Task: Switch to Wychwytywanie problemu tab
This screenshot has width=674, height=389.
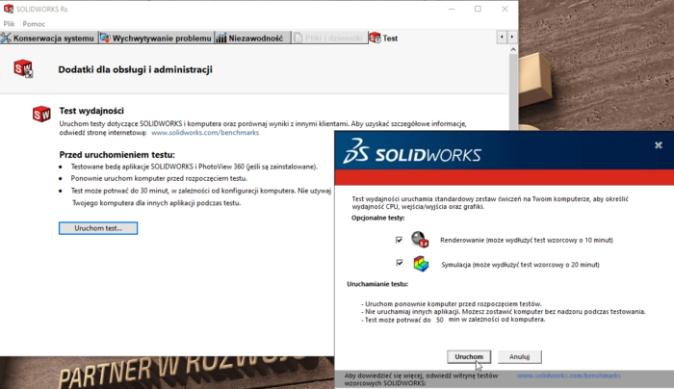Action: [x=156, y=38]
